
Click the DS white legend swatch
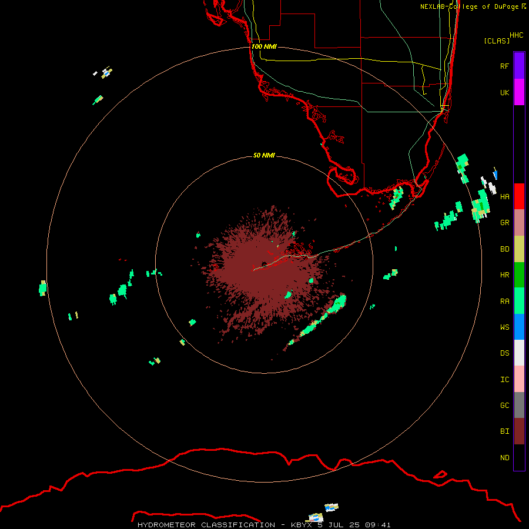(519, 353)
